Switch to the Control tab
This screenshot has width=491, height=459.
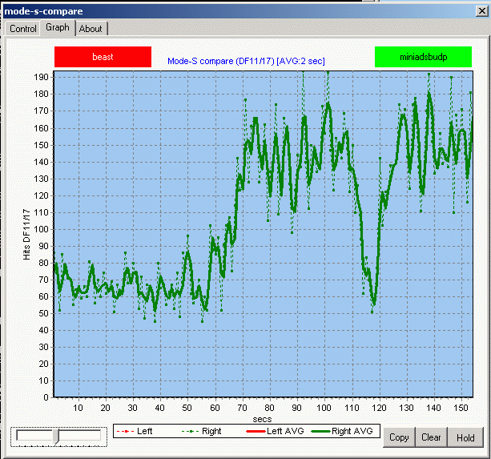(23, 29)
